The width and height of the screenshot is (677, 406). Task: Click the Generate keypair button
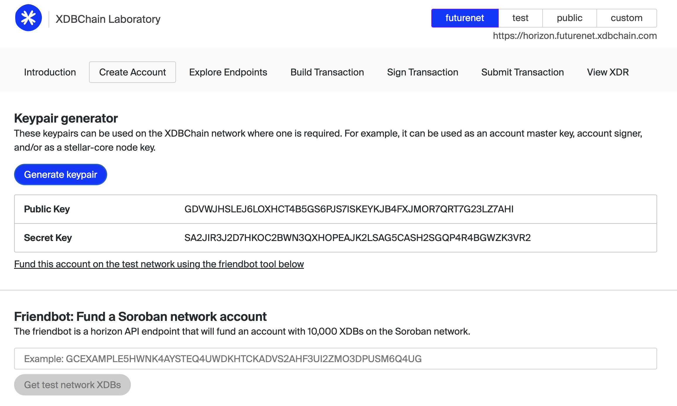61,175
